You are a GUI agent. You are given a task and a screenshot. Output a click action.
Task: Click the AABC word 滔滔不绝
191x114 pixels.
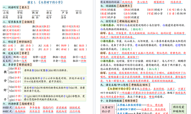(x=75, y=112)
